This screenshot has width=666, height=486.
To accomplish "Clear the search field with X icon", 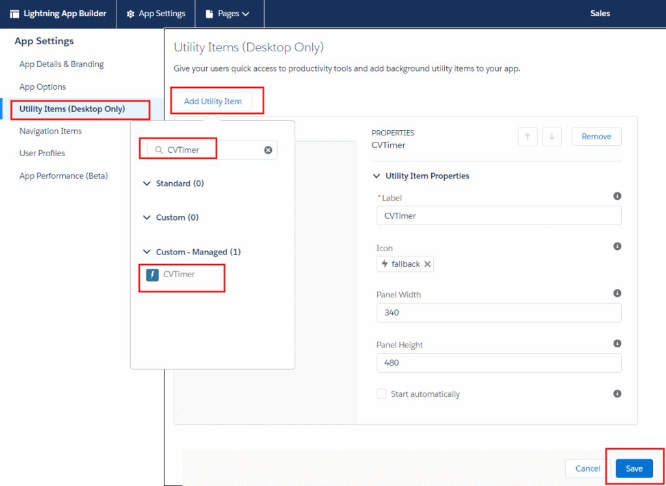I will [268, 150].
